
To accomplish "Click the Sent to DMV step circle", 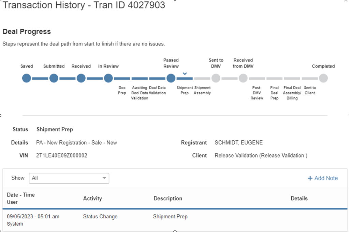I will coord(216,78).
